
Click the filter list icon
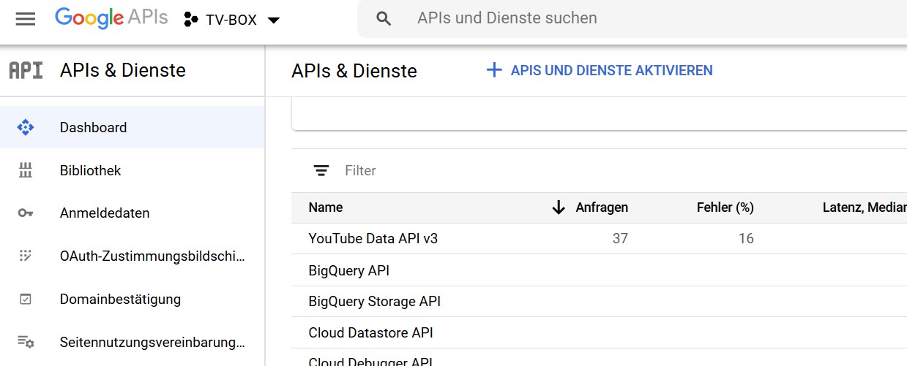coord(321,171)
